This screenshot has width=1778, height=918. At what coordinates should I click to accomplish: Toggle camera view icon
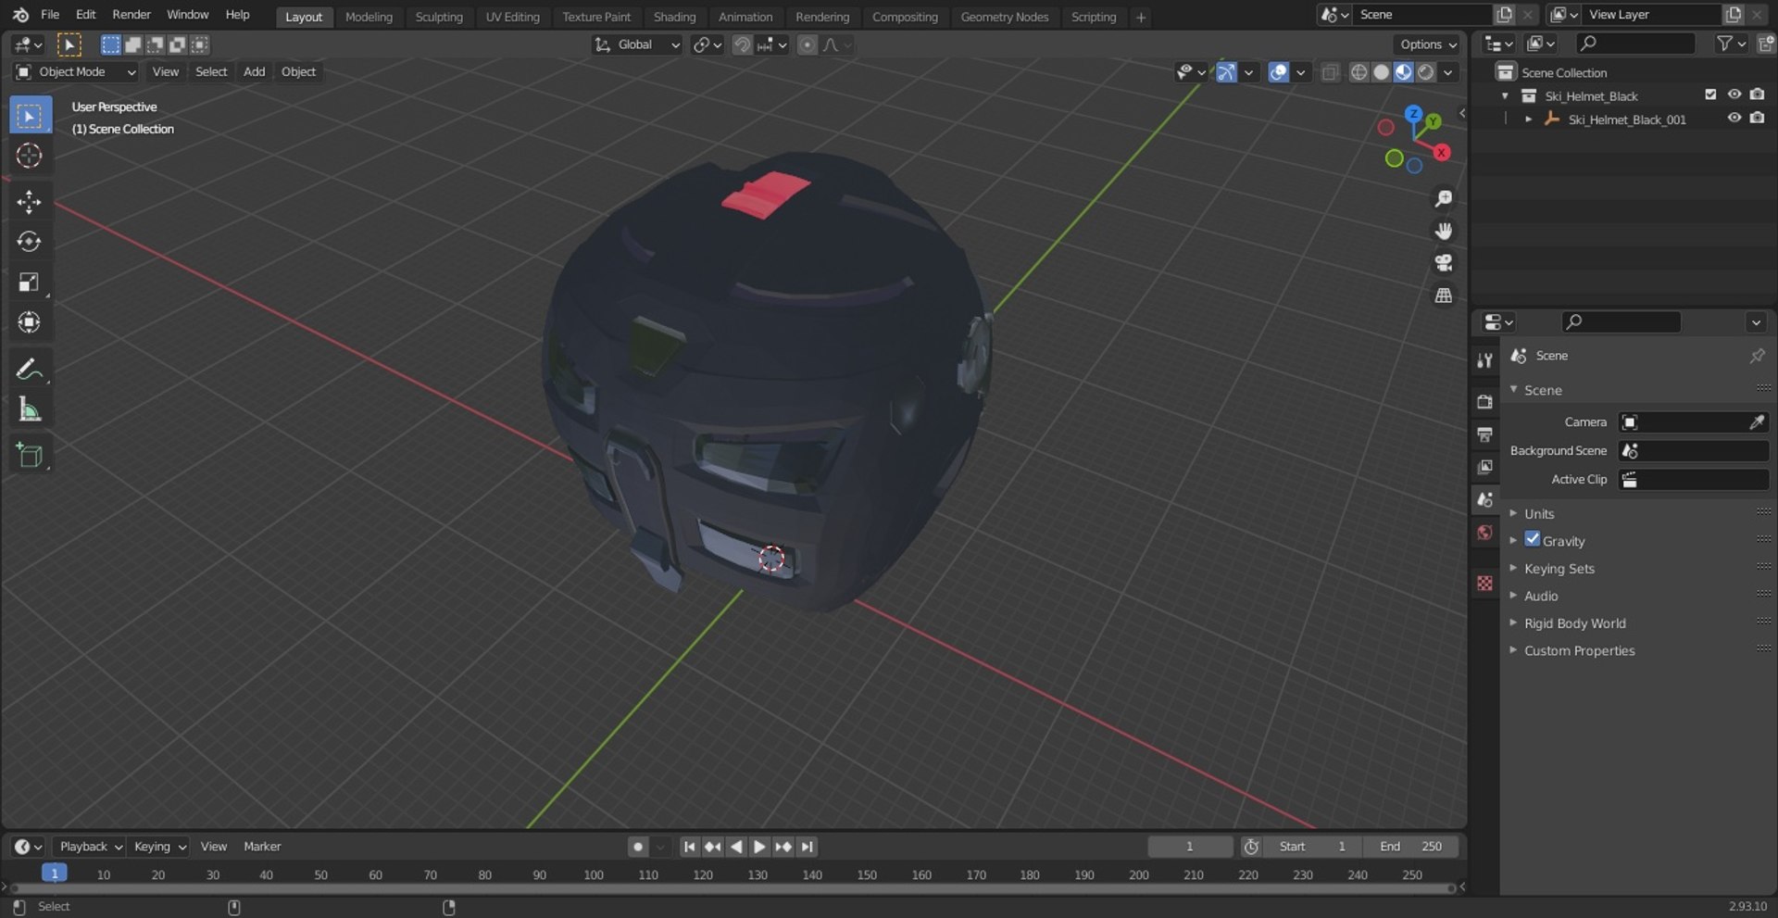pos(1443,263)
